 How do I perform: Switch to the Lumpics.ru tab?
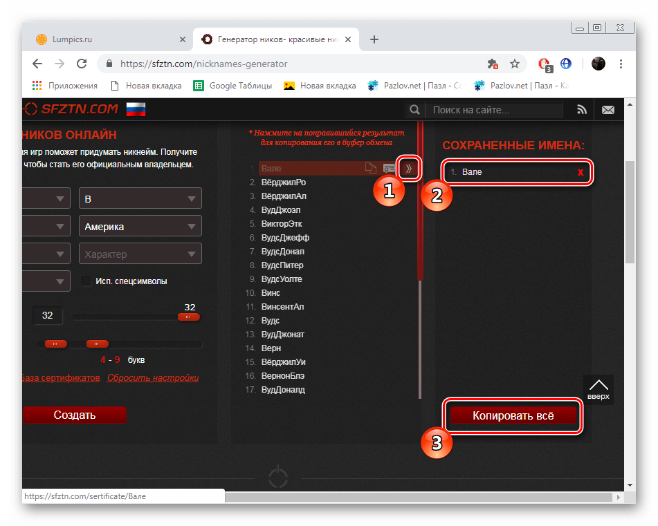pyautogui.click(x=107, y=39)
